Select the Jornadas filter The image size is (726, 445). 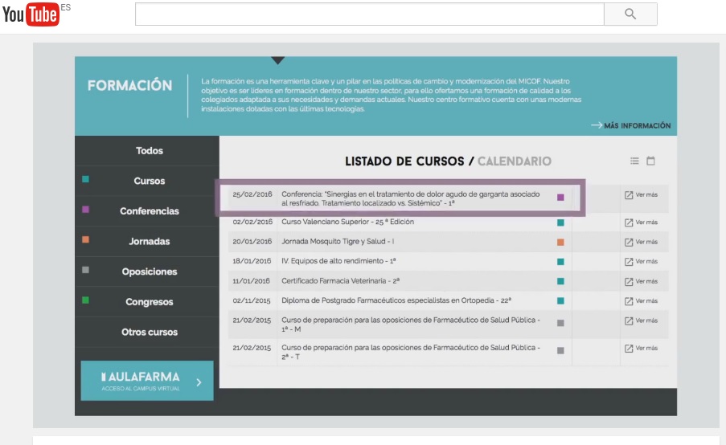(150, 242)
